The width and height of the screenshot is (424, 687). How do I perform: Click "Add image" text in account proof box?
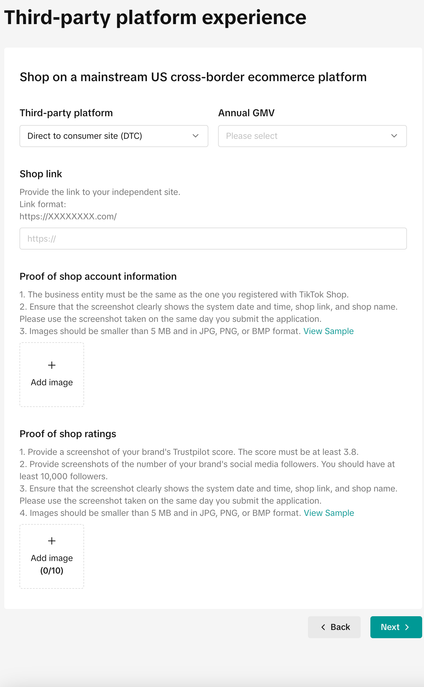pos(52,383)
